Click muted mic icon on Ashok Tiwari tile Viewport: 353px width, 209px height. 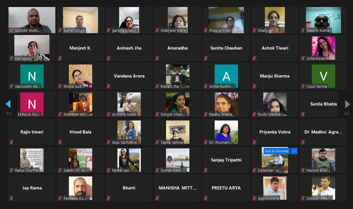coord(254,59)
